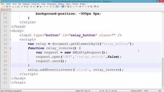Collapse the body fold marker at line 31

point(10,31)
